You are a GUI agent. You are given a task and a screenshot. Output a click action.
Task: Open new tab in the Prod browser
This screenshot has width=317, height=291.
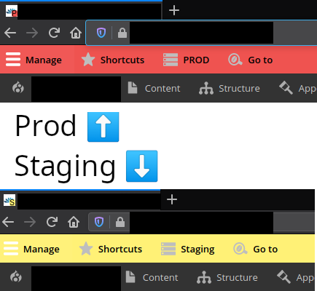(x=174, y=10)
